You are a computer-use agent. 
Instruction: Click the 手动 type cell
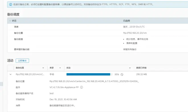52,74
